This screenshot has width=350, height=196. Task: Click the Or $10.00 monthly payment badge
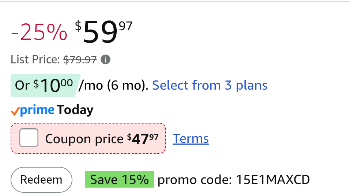point(44,86)
